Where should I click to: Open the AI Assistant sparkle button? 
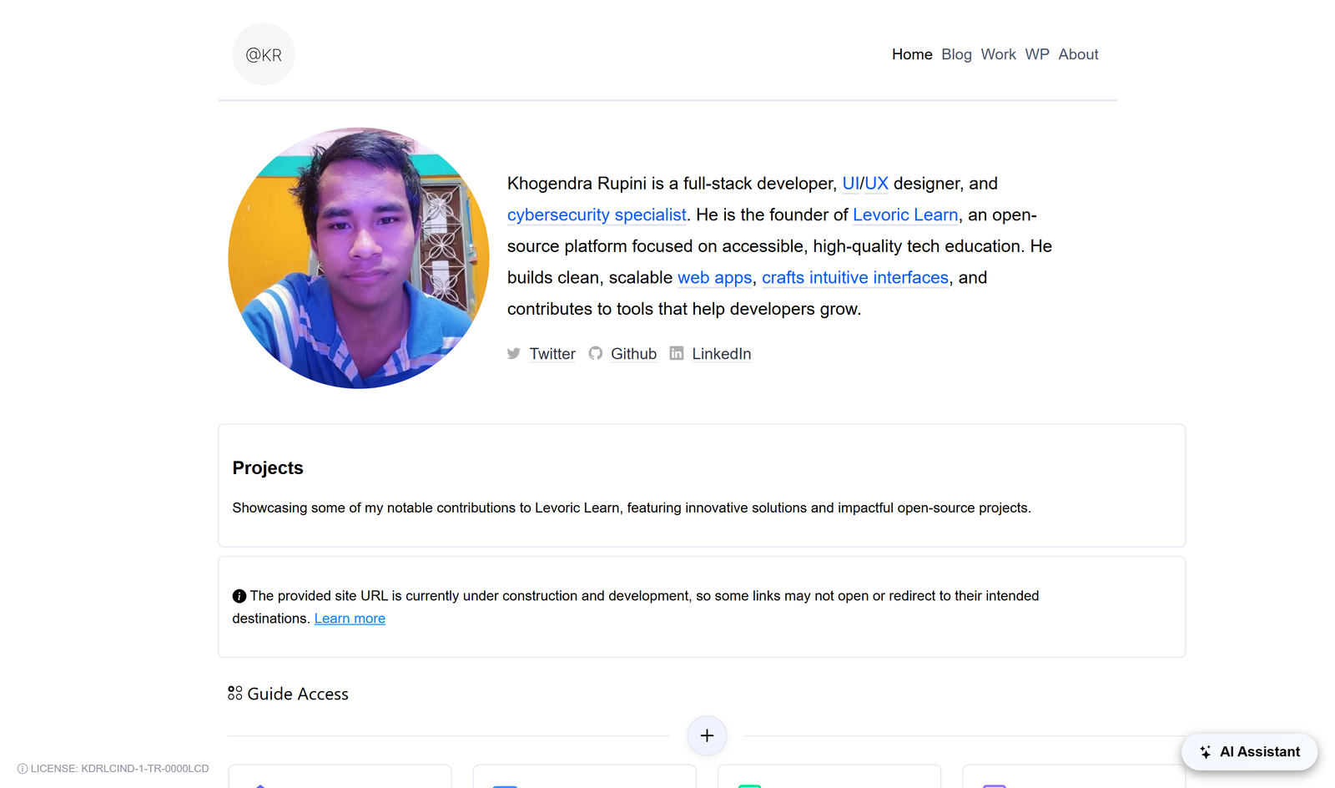1205,751
